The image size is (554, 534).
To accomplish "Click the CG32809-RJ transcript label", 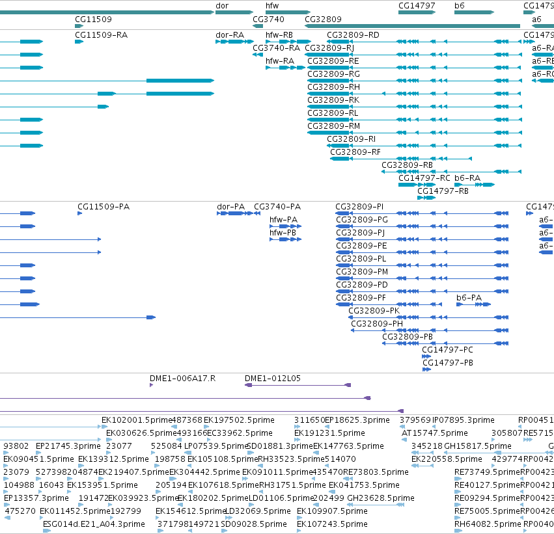I will (x=329, y=48).
